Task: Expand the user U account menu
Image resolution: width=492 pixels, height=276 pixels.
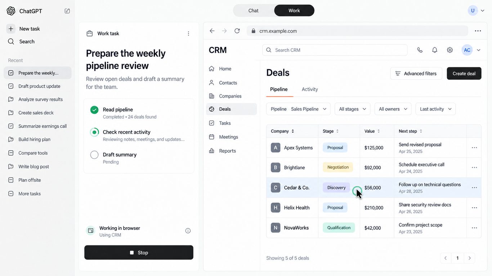Action: point(483,10)
